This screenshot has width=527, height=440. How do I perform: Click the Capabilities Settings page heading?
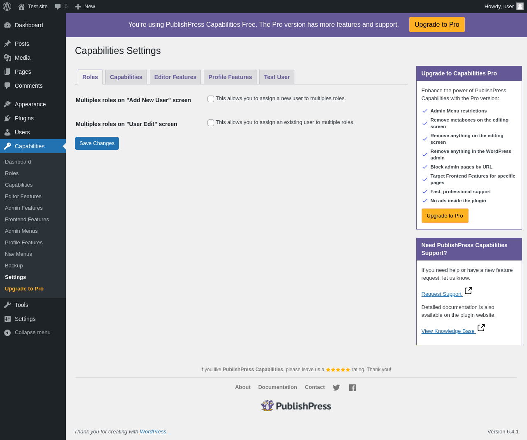[x=118, y=51]
